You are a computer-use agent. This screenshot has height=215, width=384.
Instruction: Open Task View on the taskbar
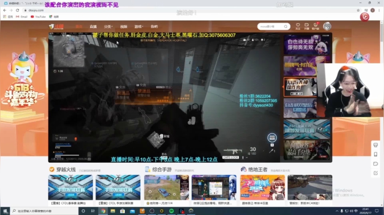pos(93,211)
